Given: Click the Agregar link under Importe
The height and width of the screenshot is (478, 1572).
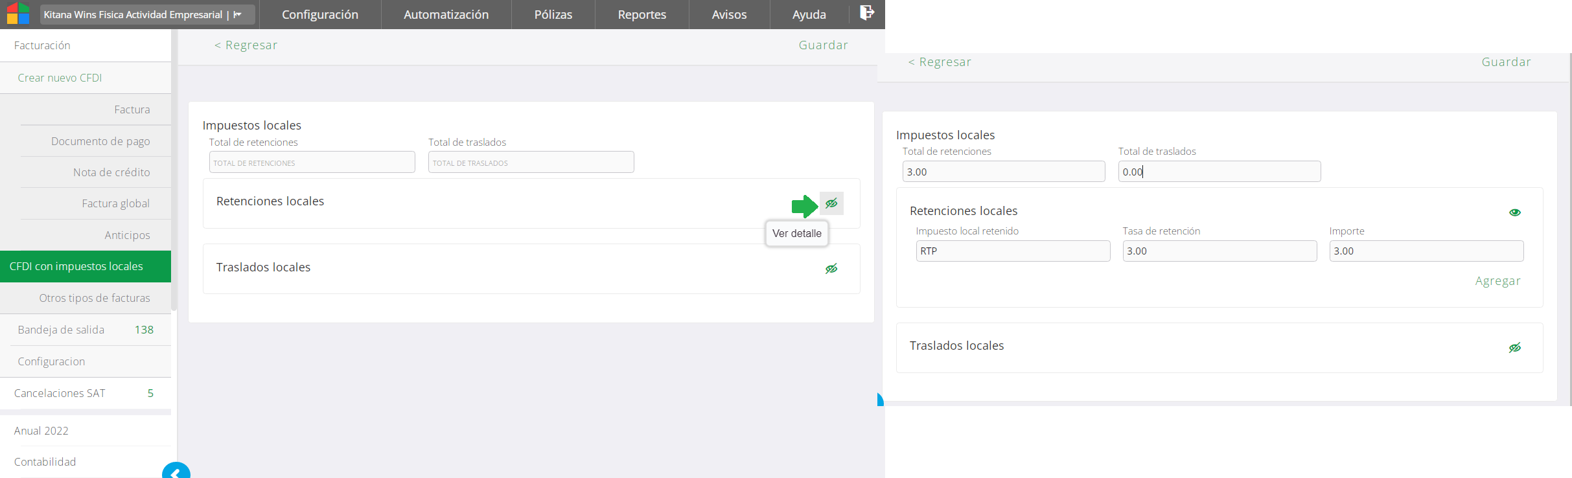Looking at the screenshot, I should 1497,281.
